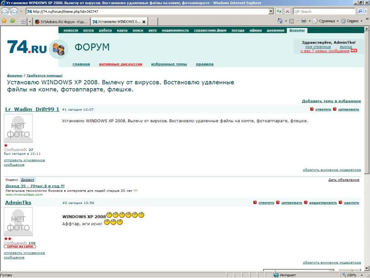Open a new blank tab
The image size is (370, 278).
point(153,22)
